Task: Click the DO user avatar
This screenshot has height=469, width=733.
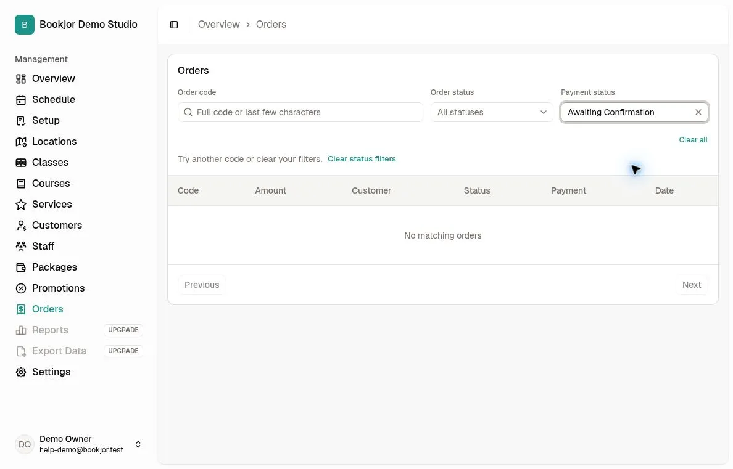Action: (x=25, y=445)
